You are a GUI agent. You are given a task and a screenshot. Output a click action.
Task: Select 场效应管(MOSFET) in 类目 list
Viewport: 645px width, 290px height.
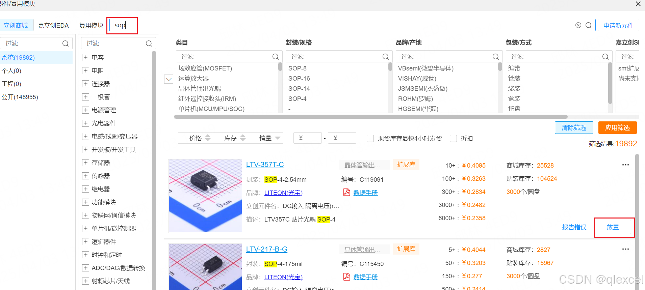[205, 68]
